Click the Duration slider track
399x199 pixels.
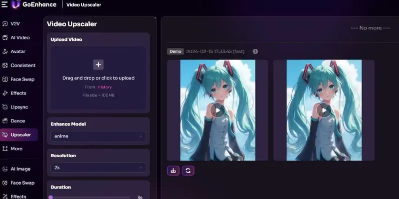[90, 197]
